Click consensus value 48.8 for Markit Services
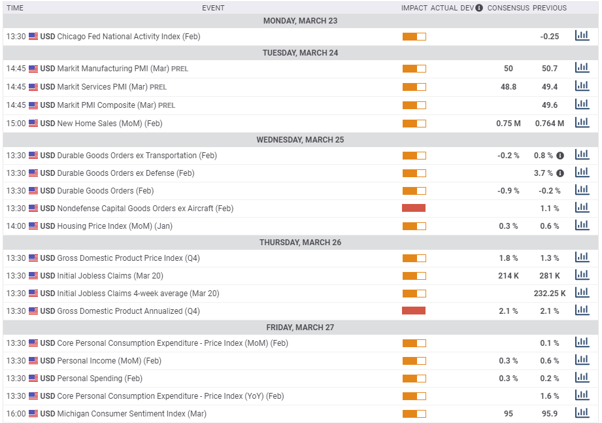Viewport: 602px width, 423px height. coord(509,87)
